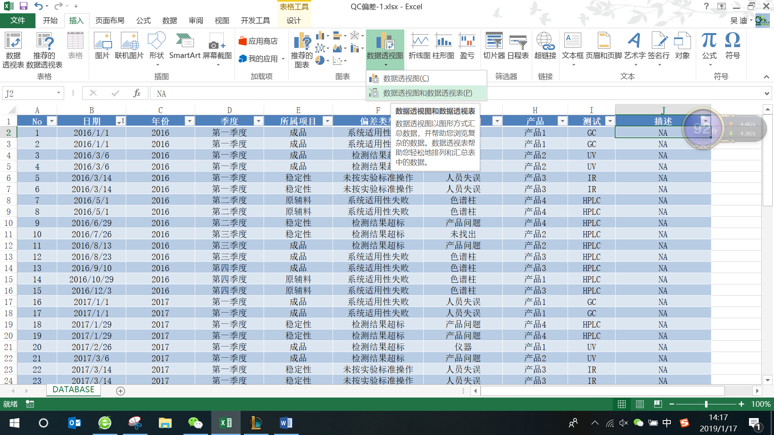Viewport: 774px width, 435px height.
Task: Open filter dropdown for 所属项目 column
Action: point(327,121)
